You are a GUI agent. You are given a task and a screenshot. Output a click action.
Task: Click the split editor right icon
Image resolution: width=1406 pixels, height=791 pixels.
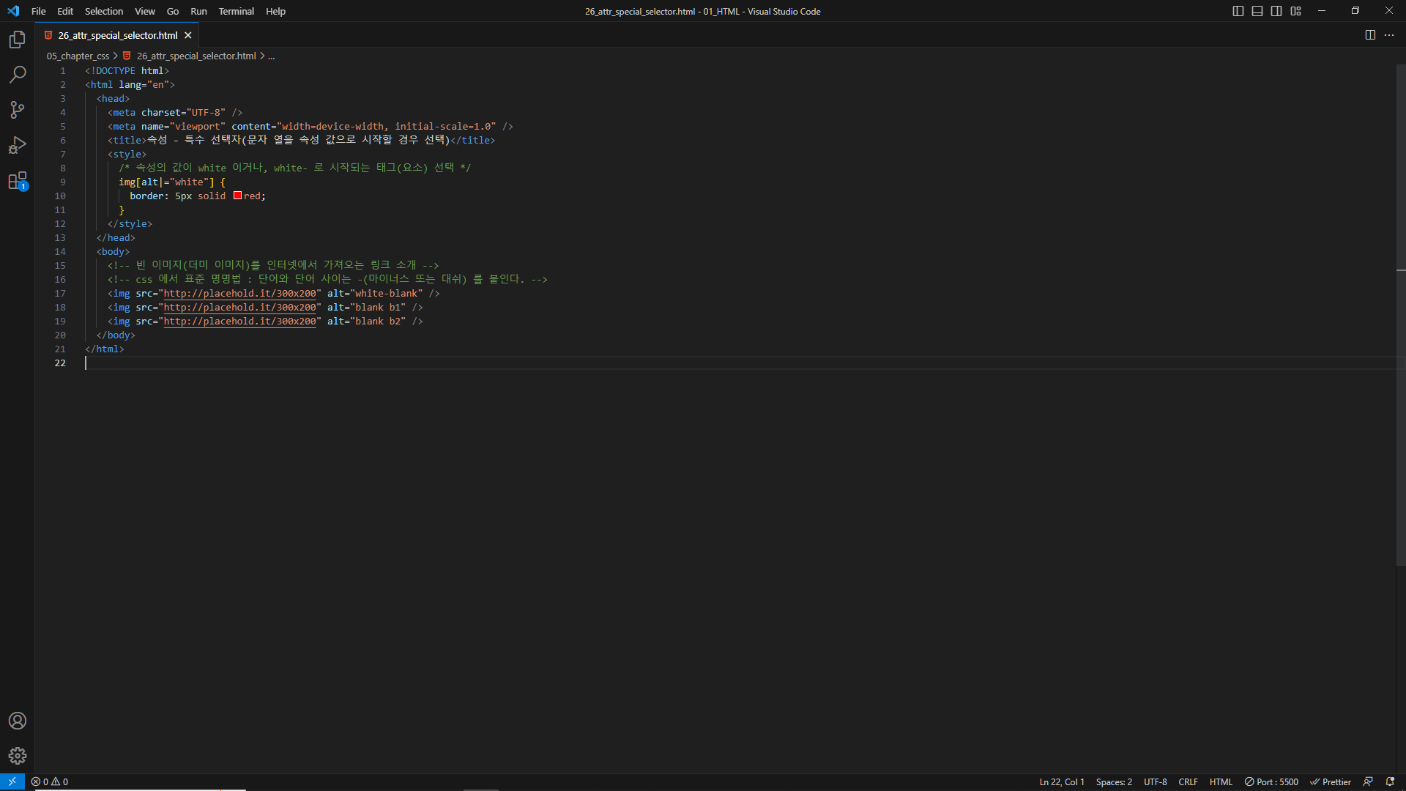click(1370, 35)
